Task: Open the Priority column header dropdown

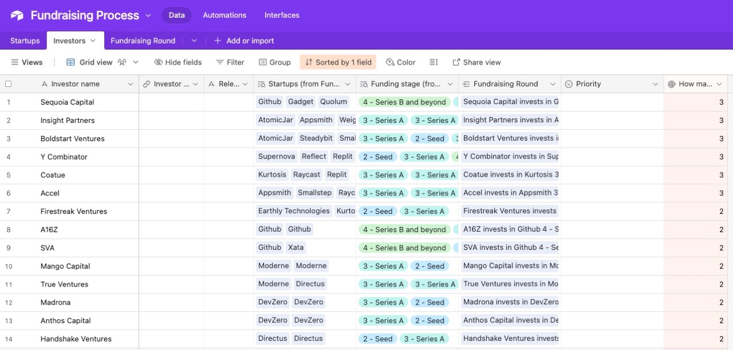Action: tap(655, 84)
